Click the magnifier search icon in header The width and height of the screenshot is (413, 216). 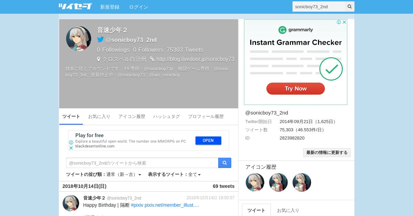coord(350,7)
